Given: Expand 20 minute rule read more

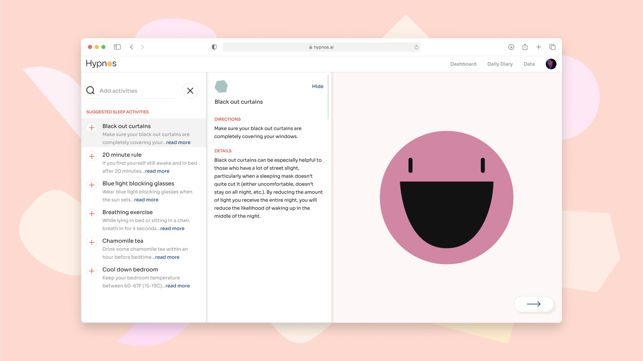Looking at the screenshot, I should click(157, 171).
